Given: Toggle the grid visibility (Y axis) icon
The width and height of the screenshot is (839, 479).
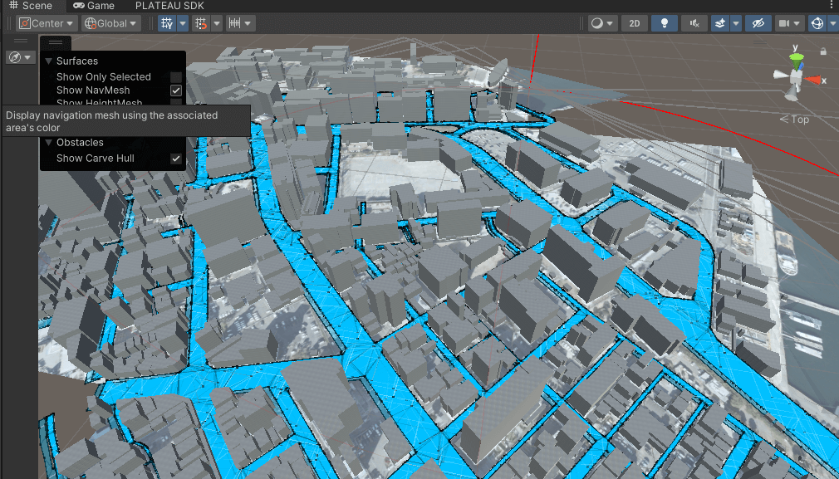Looking at the screenshot, I should [x=167, y=23].
